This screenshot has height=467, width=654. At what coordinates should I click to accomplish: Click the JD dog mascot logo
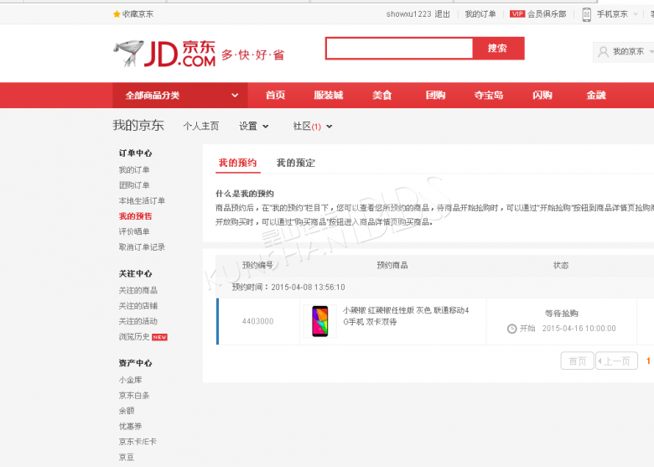coord(129,54)
